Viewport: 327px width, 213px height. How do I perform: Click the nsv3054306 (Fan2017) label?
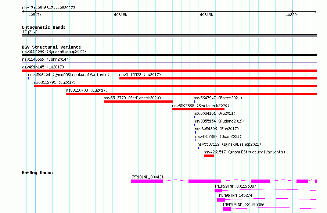(x=217, y=129)
